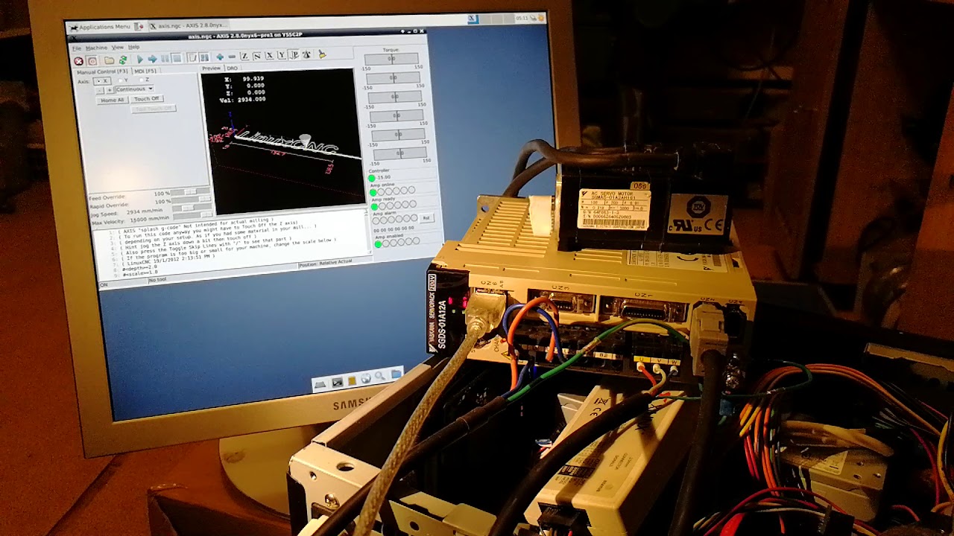Select the Z top-down view icon

click(x=244, y=56)
